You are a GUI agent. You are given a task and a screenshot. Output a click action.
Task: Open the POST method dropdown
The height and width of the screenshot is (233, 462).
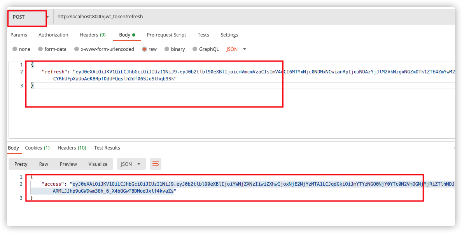30,17
